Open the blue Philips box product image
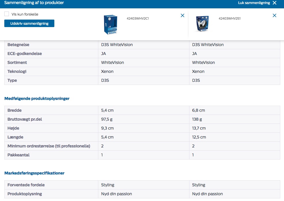The width and height of the screenshot is (284, 201). click(110, 25)
